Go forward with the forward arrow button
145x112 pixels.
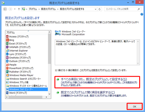pyautogui.click(x=10, y=9)
